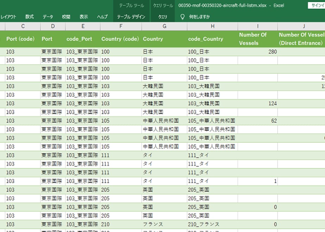Viewport: 325px width, 232px height.
Task: Click Country (code) 103 in the 124 row
Action: click(x=121, y=104)
